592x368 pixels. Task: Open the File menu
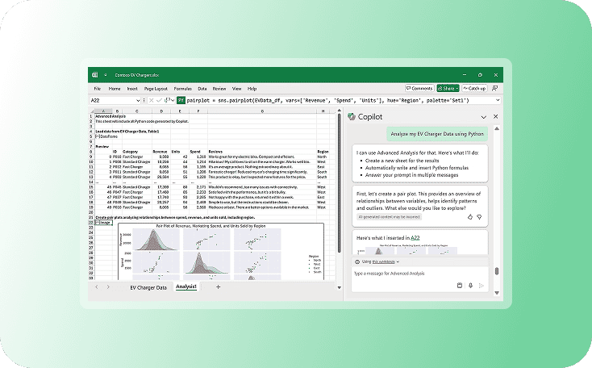[x=98, y=89]
